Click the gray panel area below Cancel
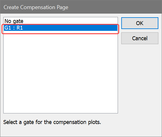This screenshot has width=162, height=137. (x=140, y=79)
